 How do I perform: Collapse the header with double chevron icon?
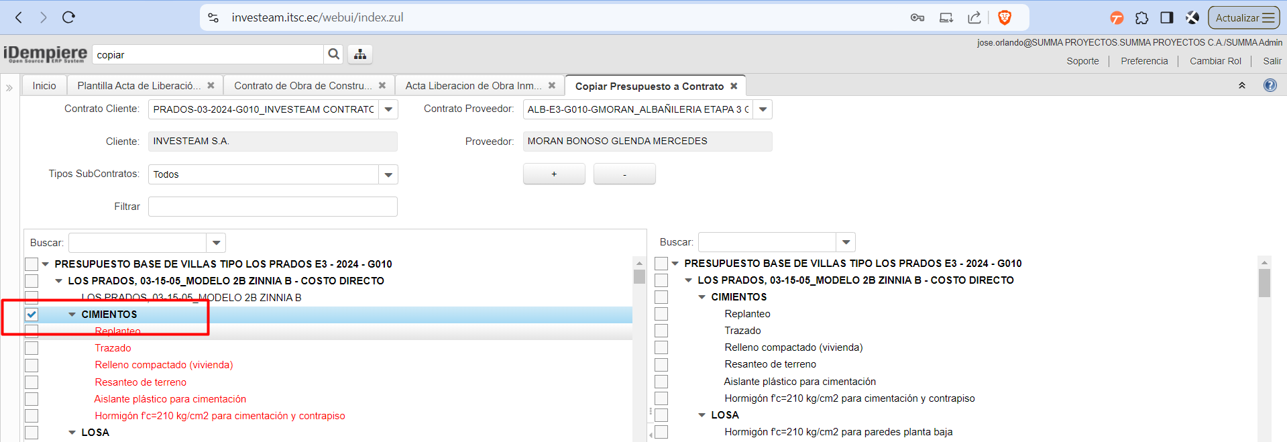pyautogui.click(x=1241, y=85)
